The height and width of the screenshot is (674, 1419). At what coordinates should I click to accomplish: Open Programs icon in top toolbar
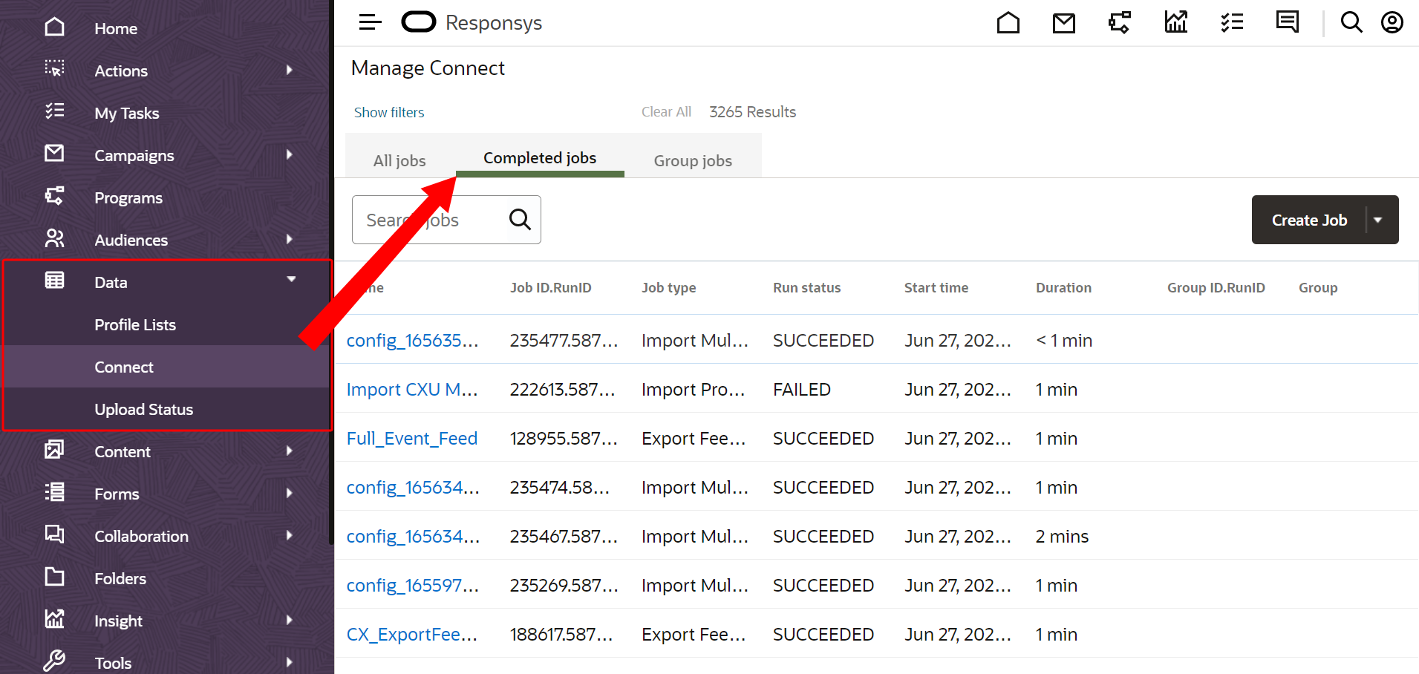pos(1120,22)
